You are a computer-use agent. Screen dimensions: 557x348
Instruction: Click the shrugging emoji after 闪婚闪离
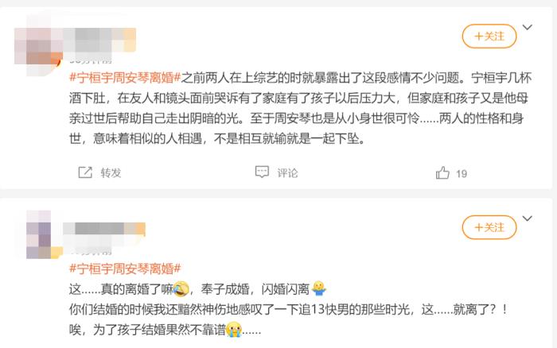(x=318, y=288)
